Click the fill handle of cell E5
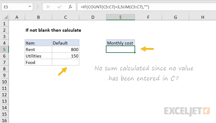 (x=135, y=53)
